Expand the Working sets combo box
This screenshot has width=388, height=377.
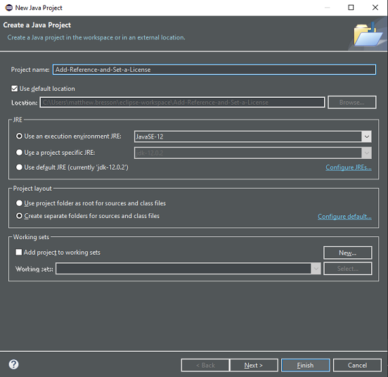point(188,269)
